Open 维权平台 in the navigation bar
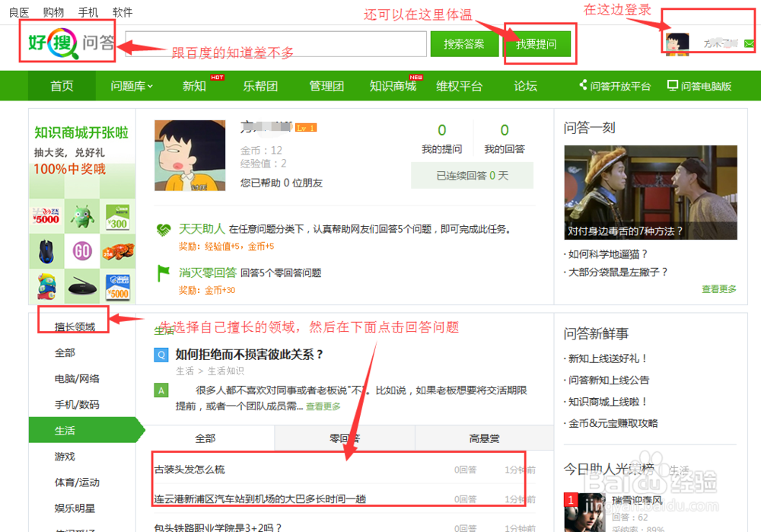This screenshot has width=761, height=532. 459,86
